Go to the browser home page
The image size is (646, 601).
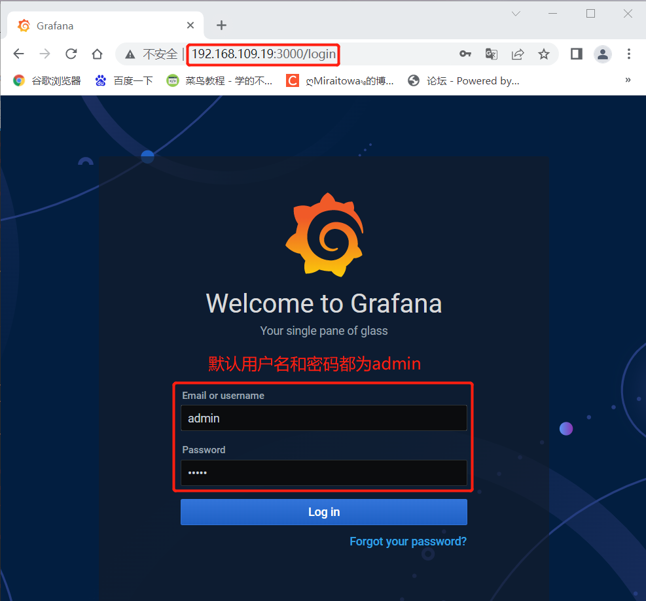coord(98,54)
